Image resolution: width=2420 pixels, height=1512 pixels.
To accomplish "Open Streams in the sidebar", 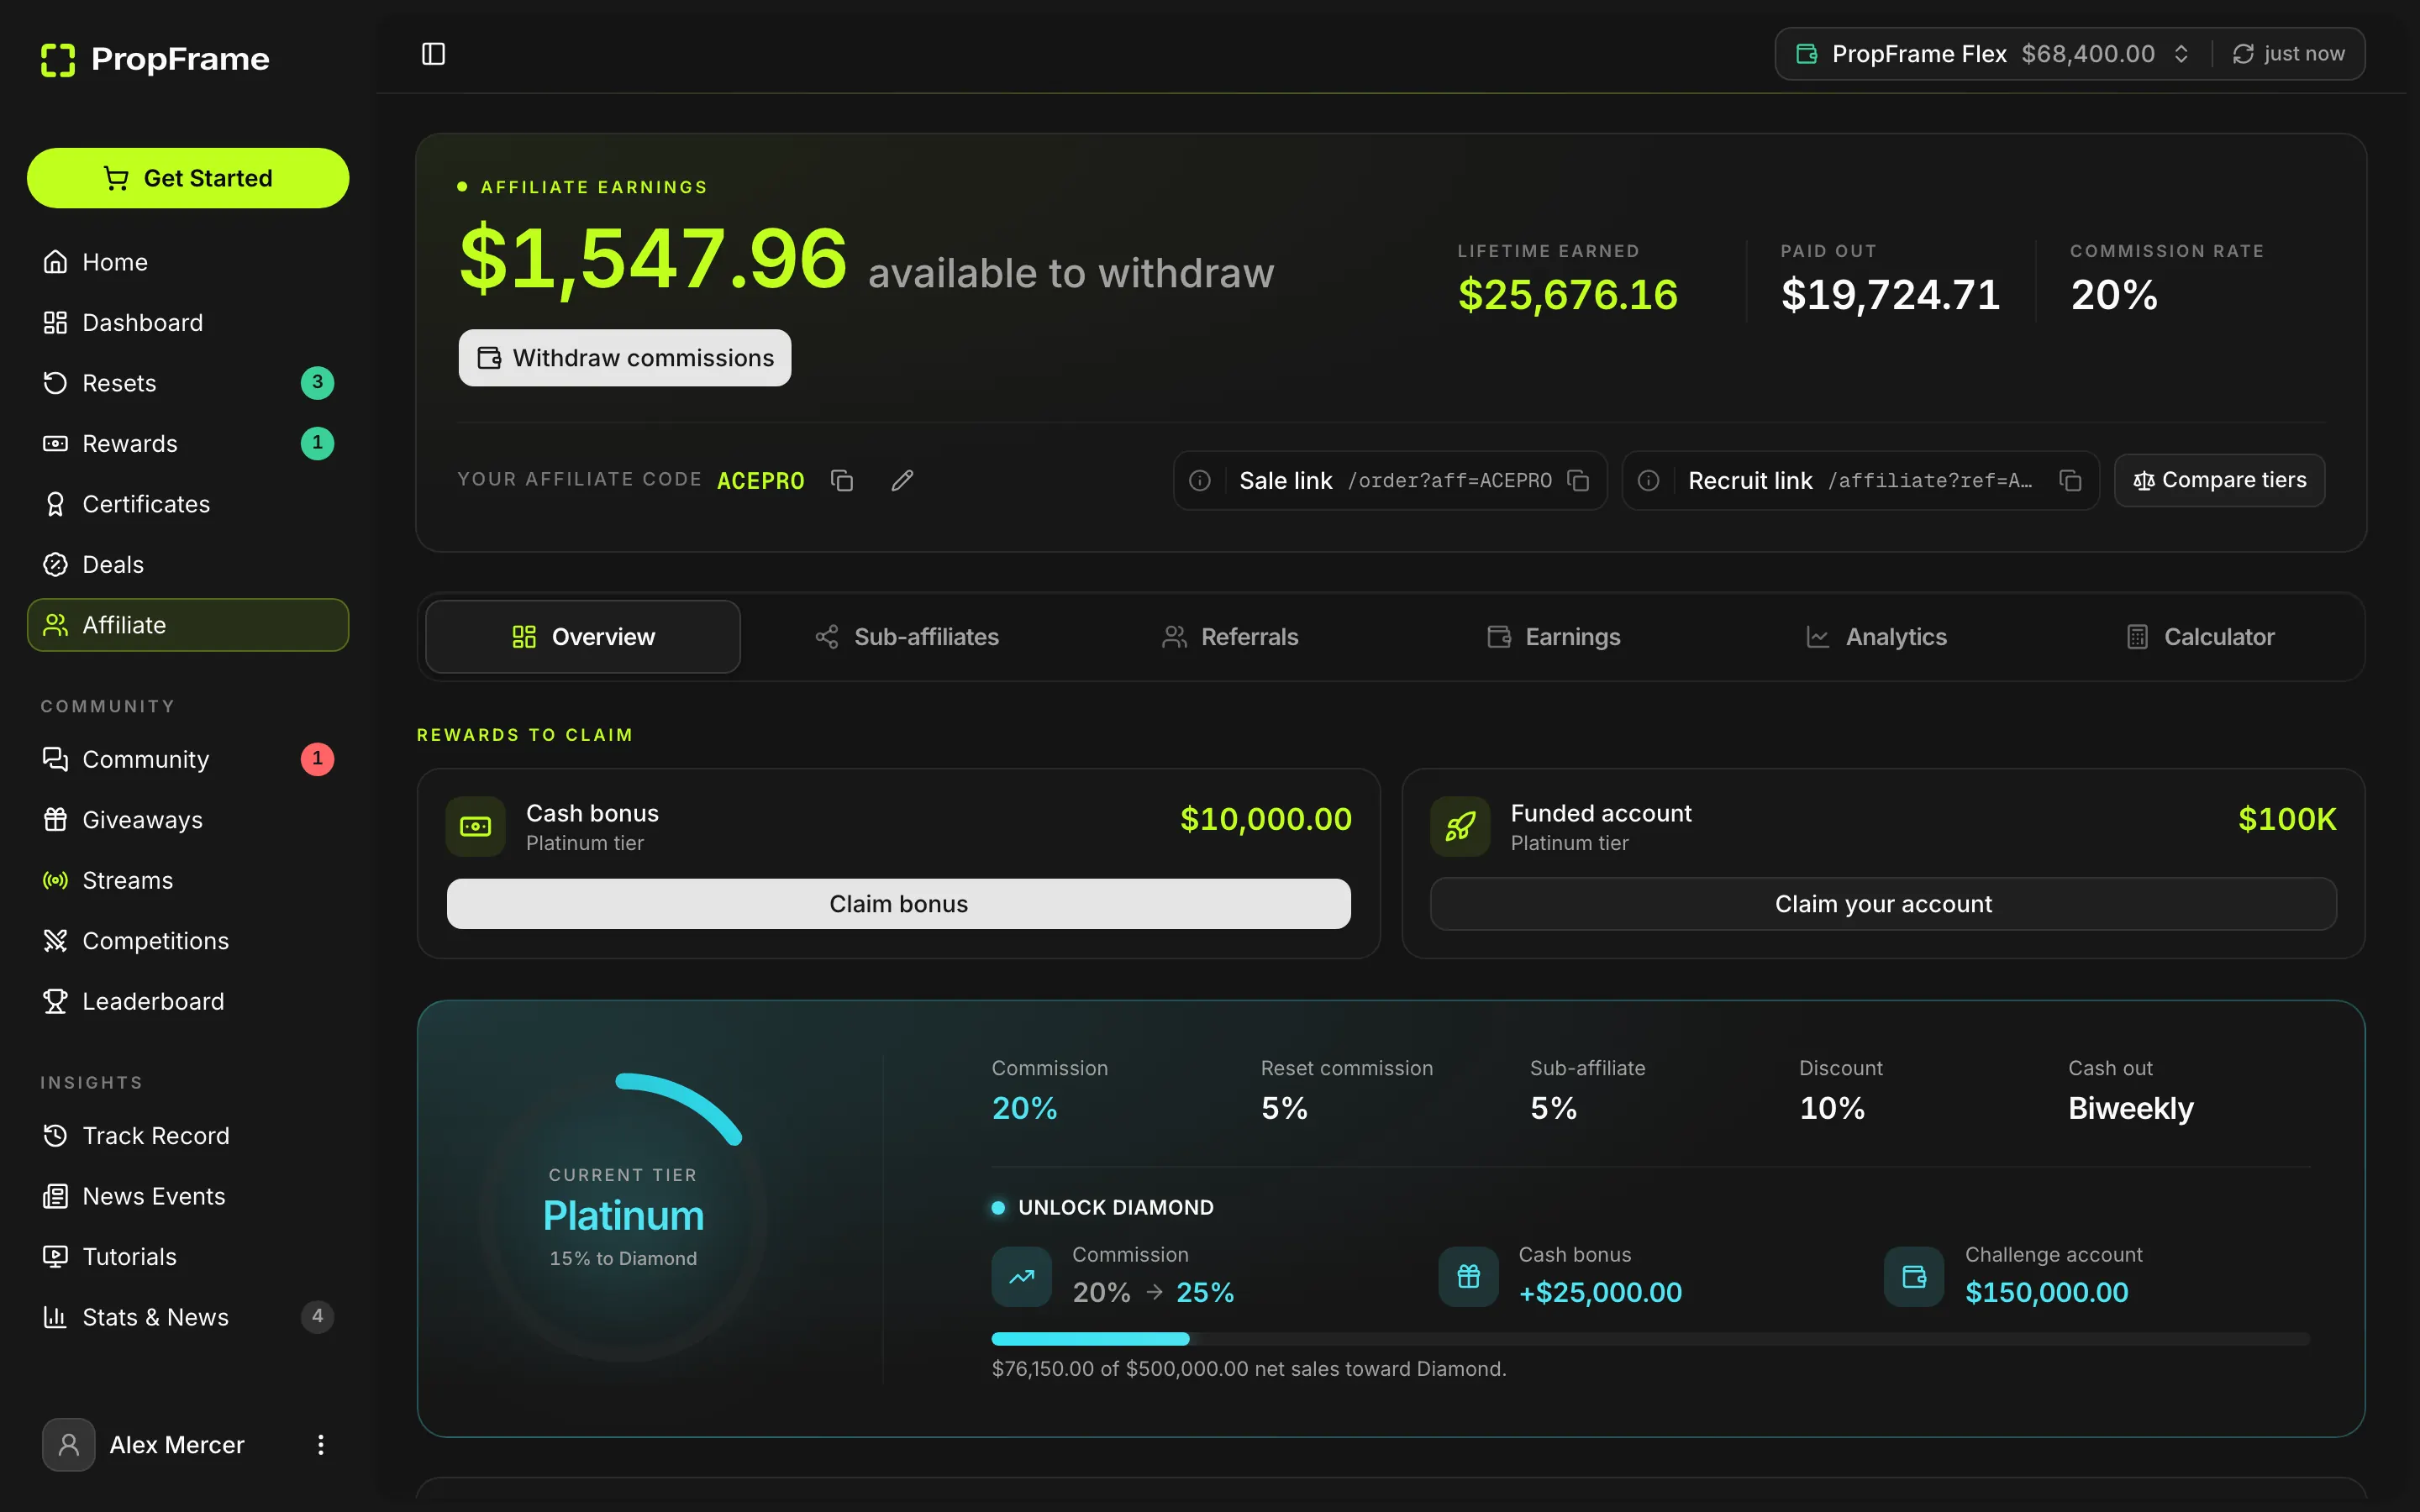I will (x=188, y=880).
